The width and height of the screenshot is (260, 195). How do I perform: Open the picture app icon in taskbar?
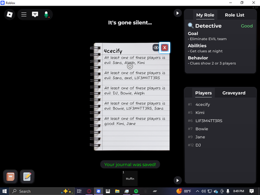click(x=127, y=191)
